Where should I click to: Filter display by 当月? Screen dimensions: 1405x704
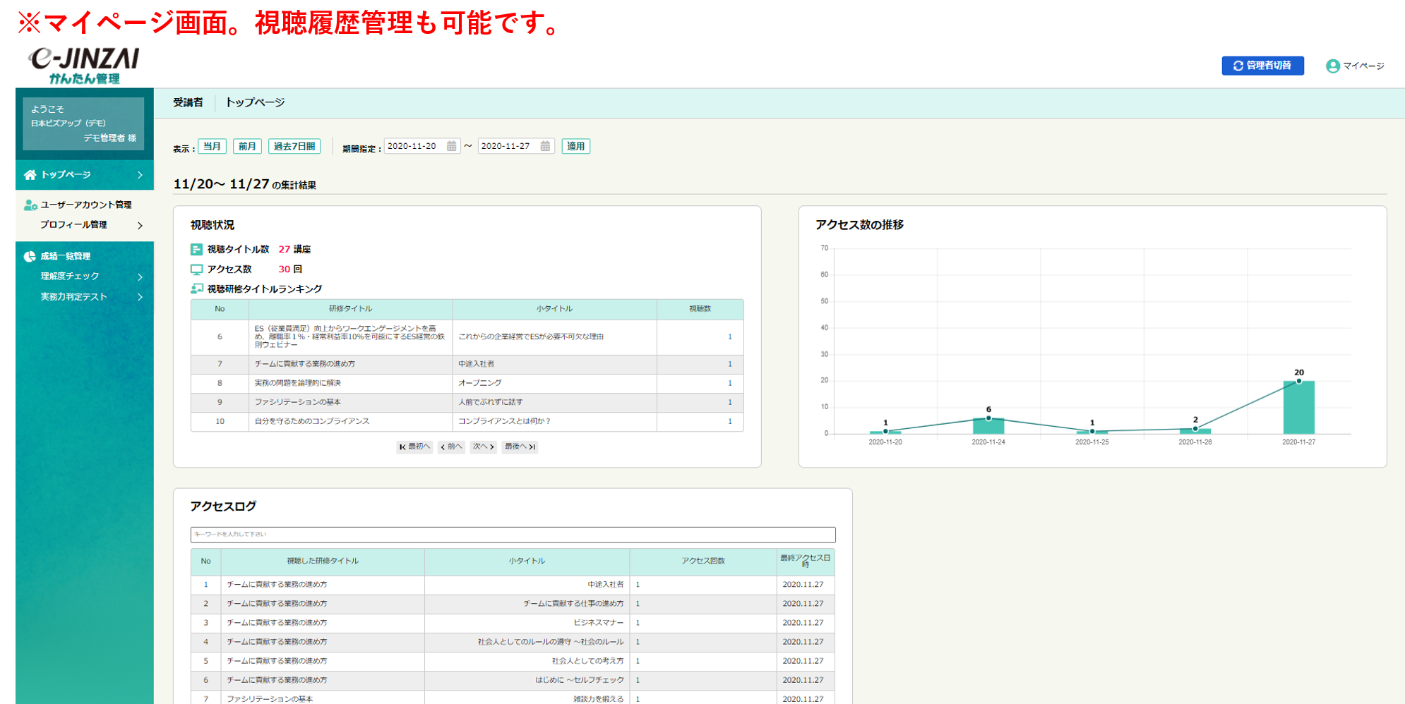click(x=212, y=146)
